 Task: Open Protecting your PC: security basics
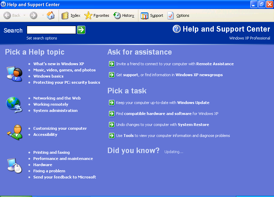click(x=67, y=82)
